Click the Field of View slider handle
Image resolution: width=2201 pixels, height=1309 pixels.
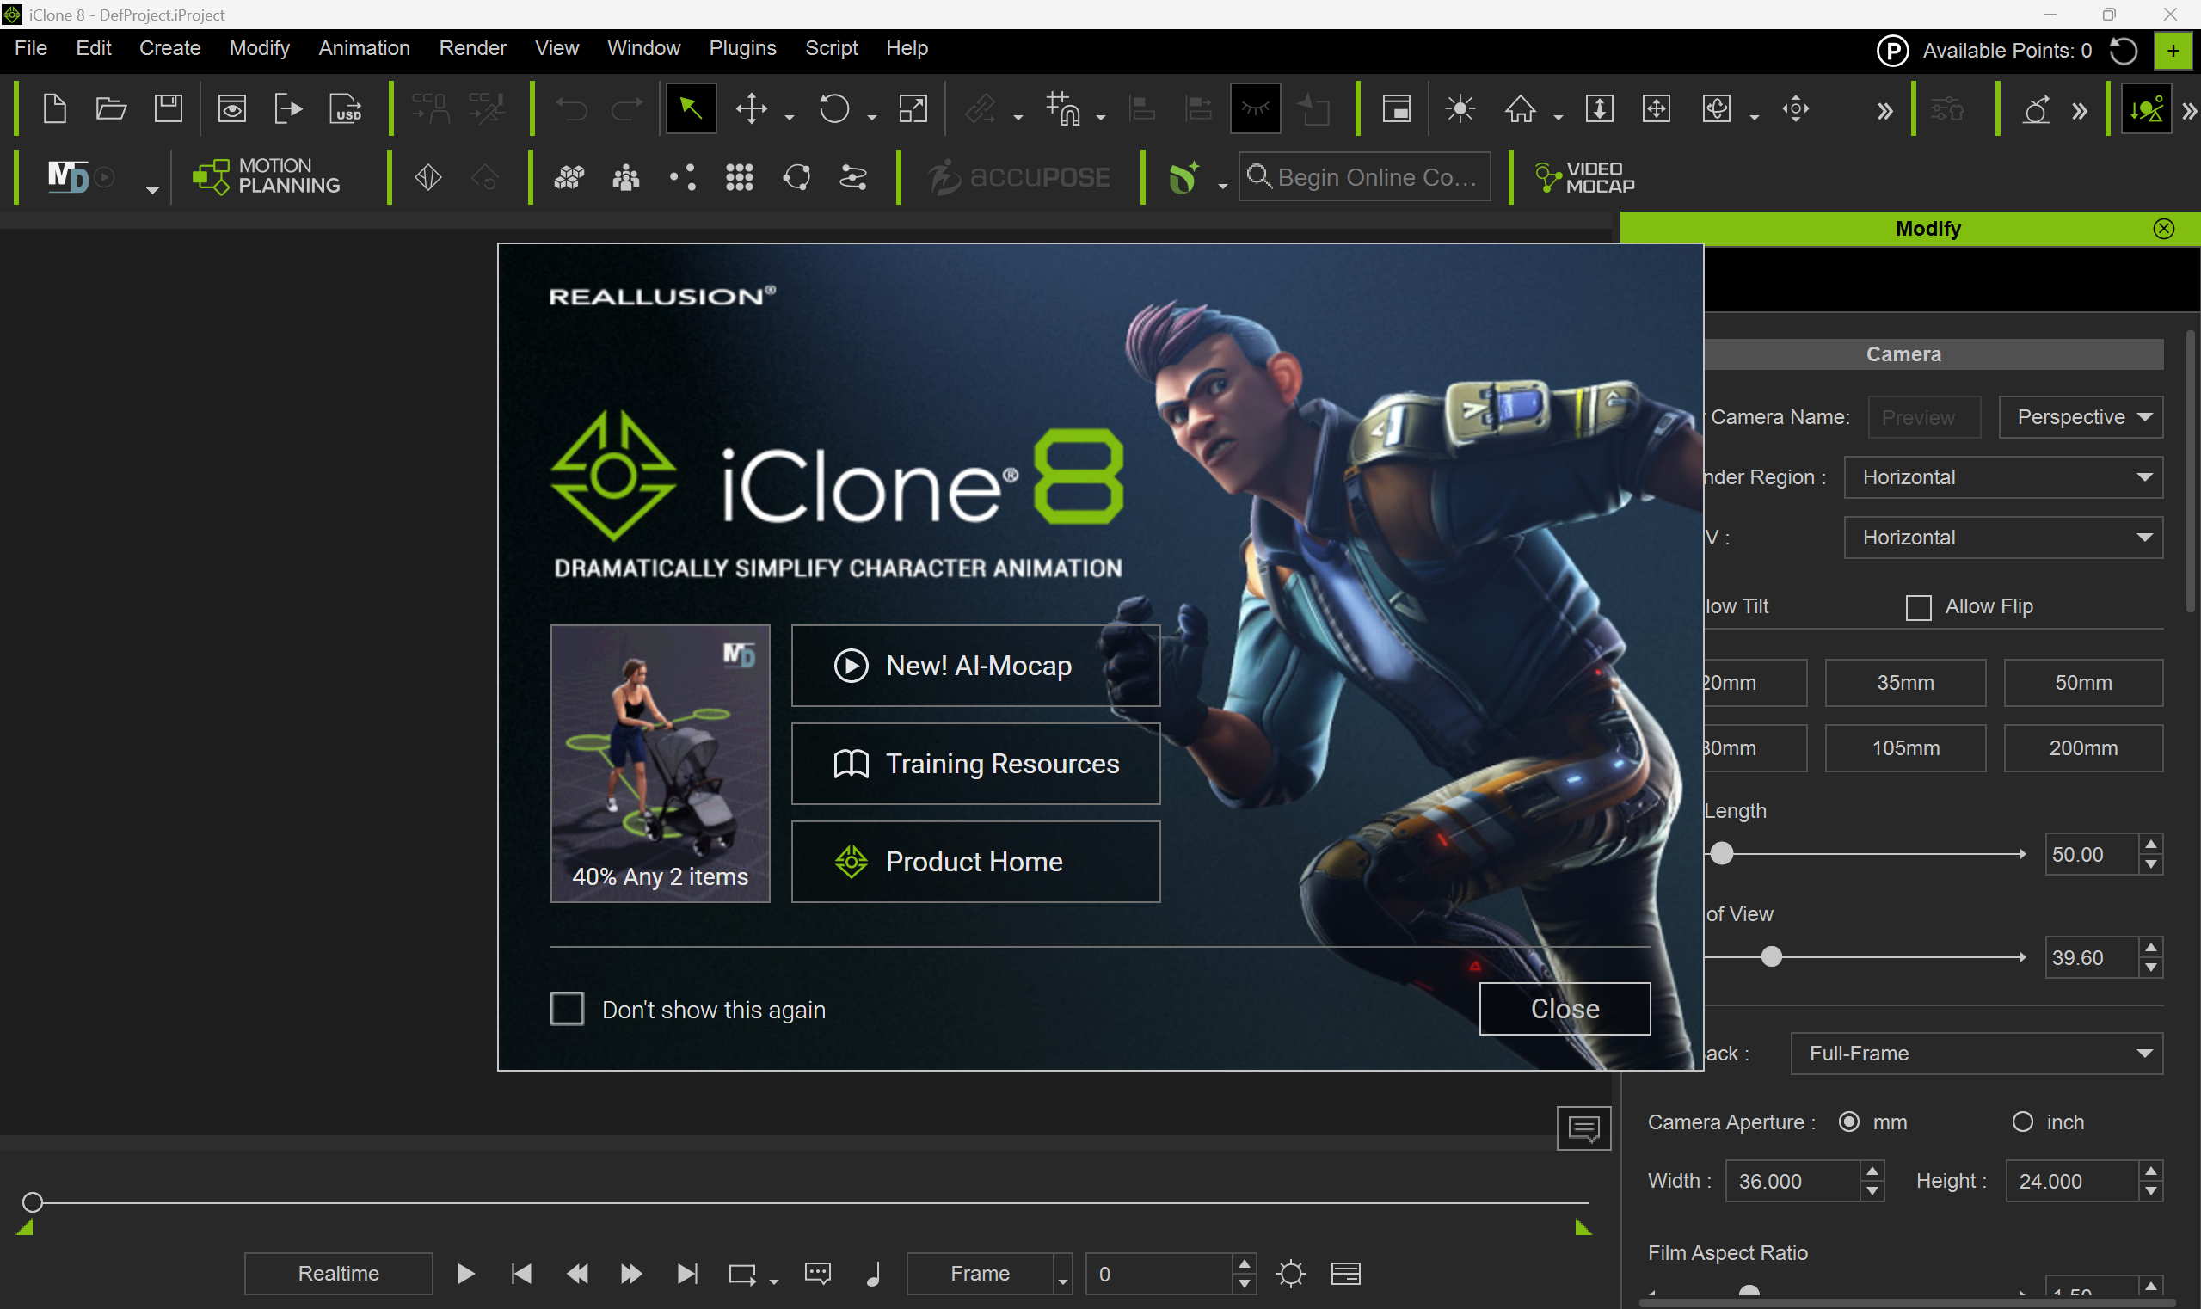pyautogui.click(x=1772, y=957)
